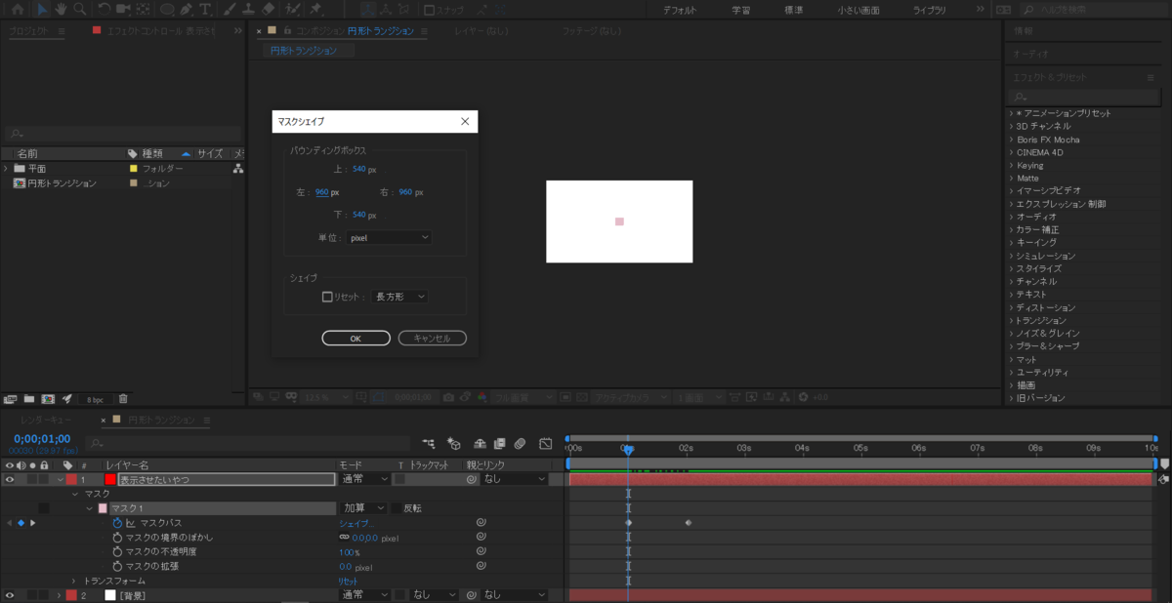Screen dimensions: 1172x603
Task: Select the Hand tool
Action: click(61, 10)
